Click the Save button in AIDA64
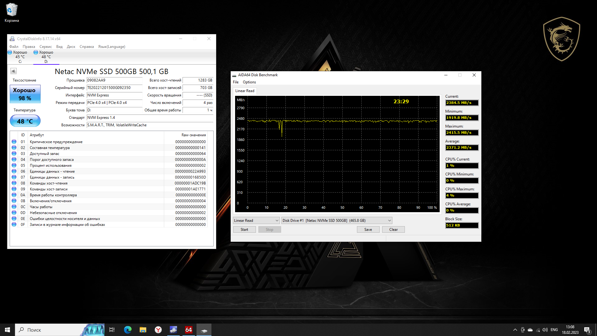Viewport: 597px width, 336px height. (x=368, y=230)
